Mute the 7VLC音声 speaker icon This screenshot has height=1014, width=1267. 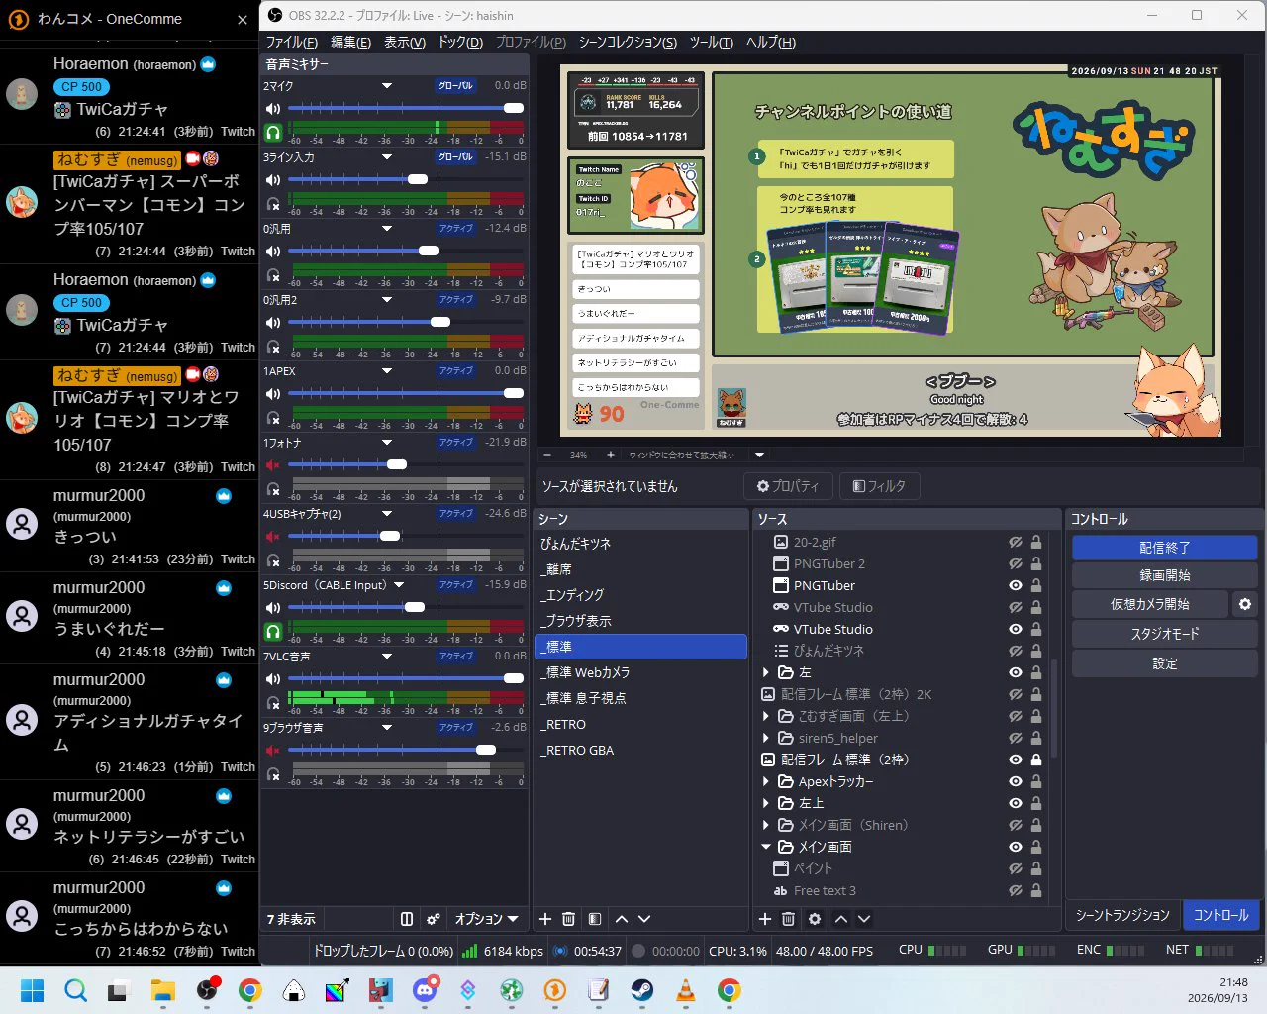tap(273, 678)
